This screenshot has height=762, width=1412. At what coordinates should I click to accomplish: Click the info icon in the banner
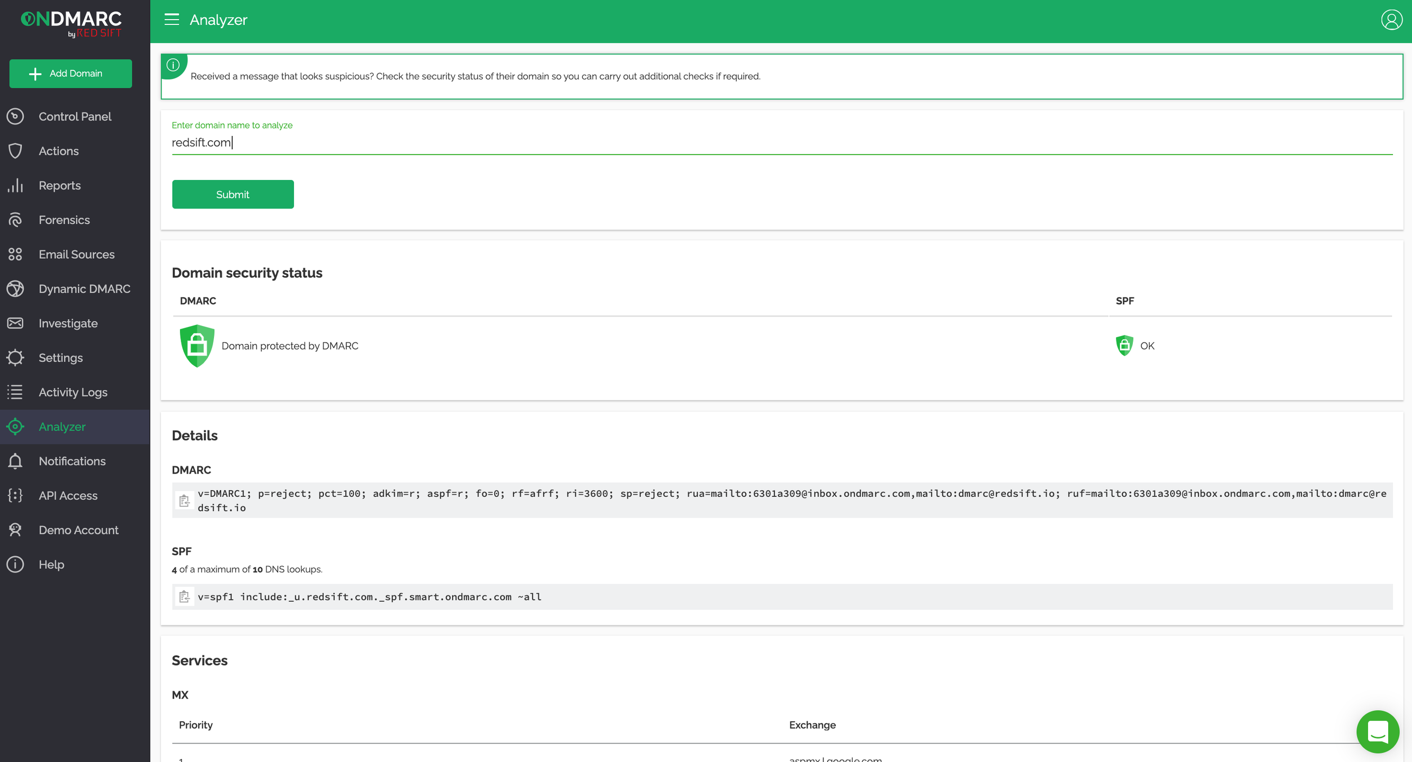pos(173,65)
